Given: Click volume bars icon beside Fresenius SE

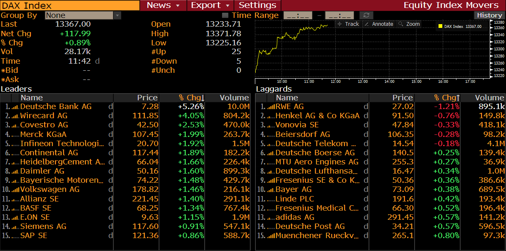Looking at the screenshot, I should click(271, 180).
